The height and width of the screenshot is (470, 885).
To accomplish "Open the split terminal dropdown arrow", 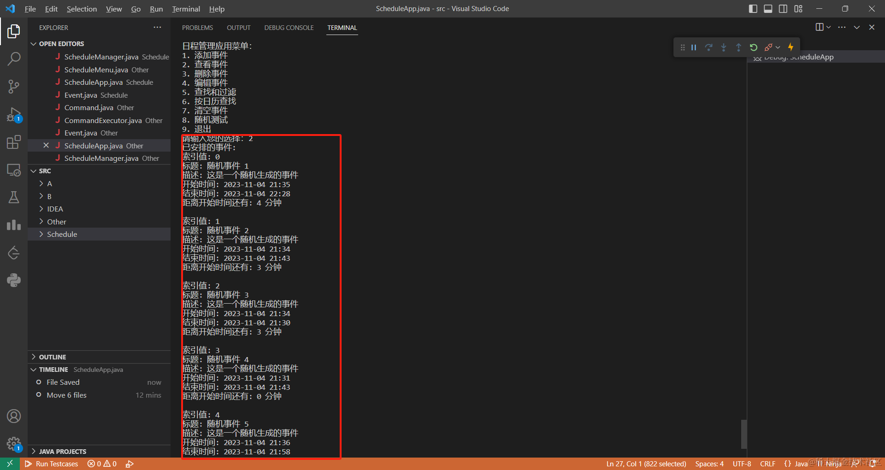I will point(828,27).
